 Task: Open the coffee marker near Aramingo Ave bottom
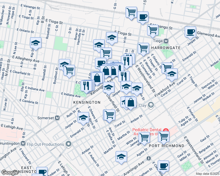coord(163,166)
